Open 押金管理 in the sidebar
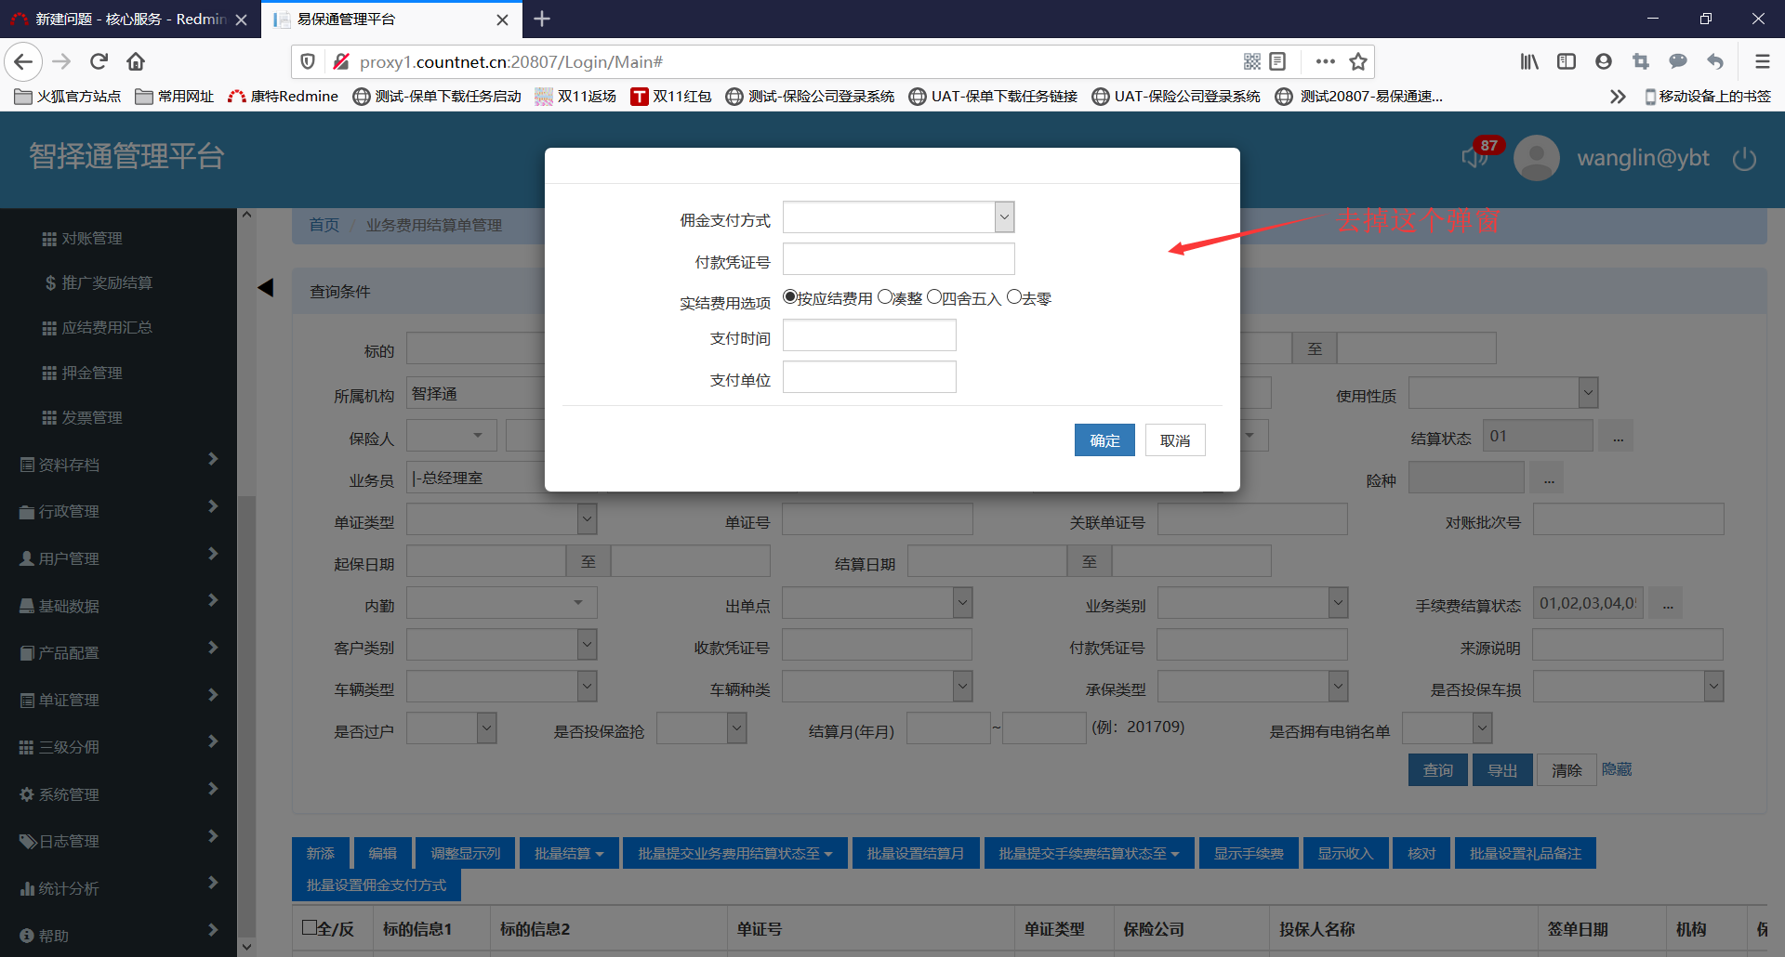 coord(91,373)
